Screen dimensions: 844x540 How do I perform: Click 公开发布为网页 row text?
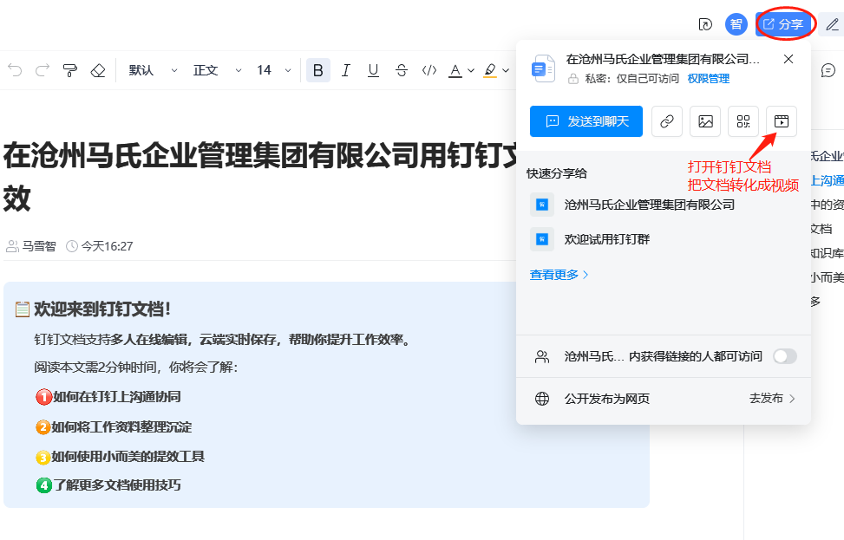pyautogui.click(x=606, y=399)
